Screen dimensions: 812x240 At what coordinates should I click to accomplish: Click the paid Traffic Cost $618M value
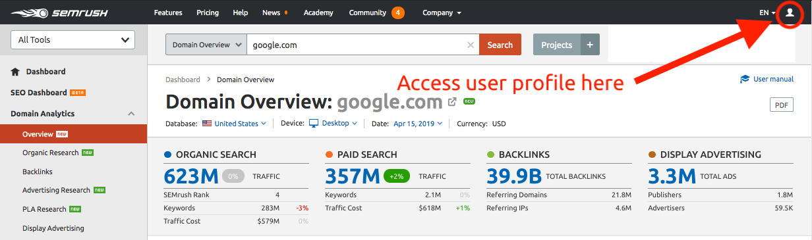[x=430, y=208]
